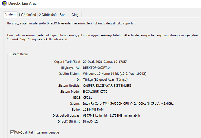The width and height of the screenshot is (201, 138).
Task: Click language value Türkçe (Bölgesel Ayar: Türkçe)
Action: 105,80
